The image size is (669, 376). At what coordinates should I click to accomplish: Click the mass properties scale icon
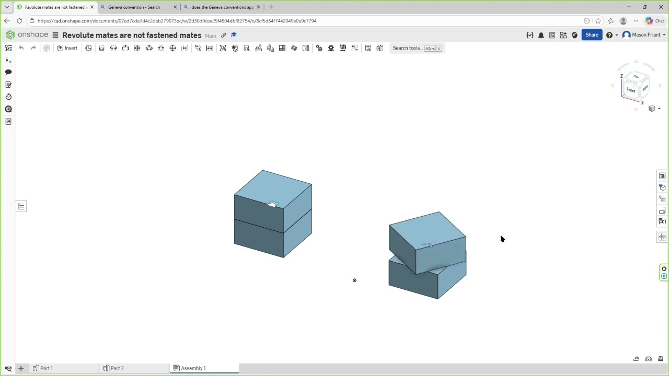pos(661,359)
